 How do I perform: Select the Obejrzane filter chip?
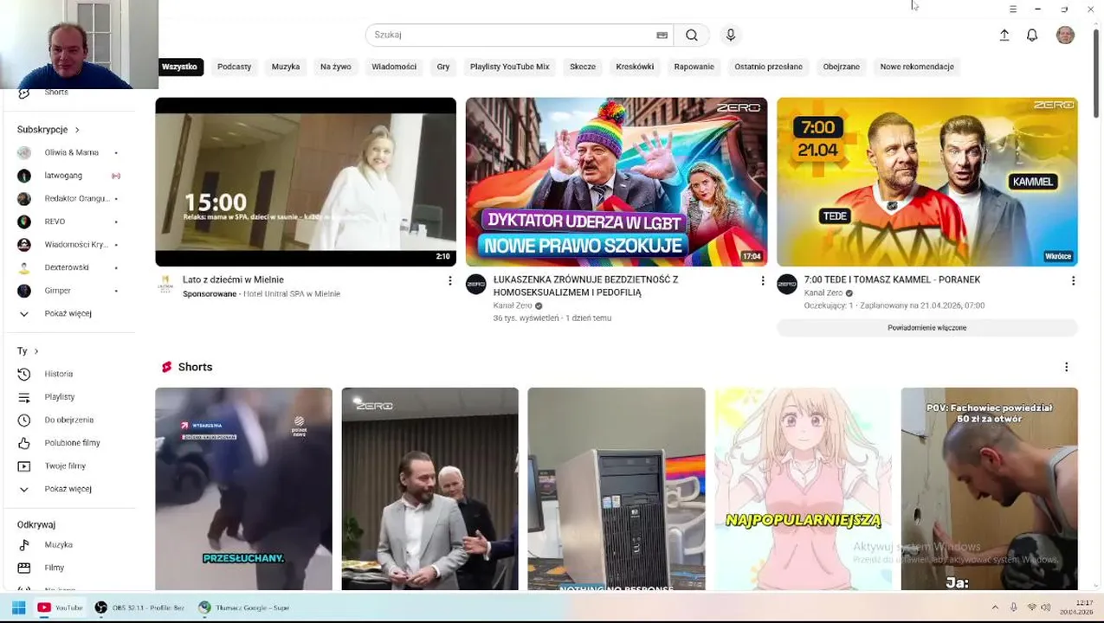[842, 67]
